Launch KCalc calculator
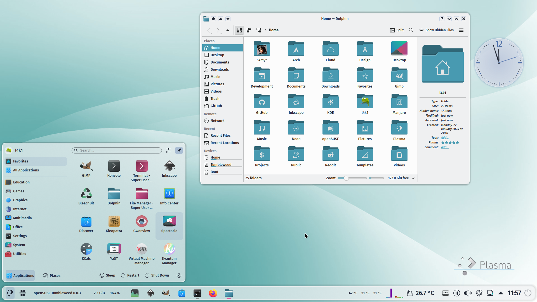Viewport: 537px width, 302px height. (86, 252)
